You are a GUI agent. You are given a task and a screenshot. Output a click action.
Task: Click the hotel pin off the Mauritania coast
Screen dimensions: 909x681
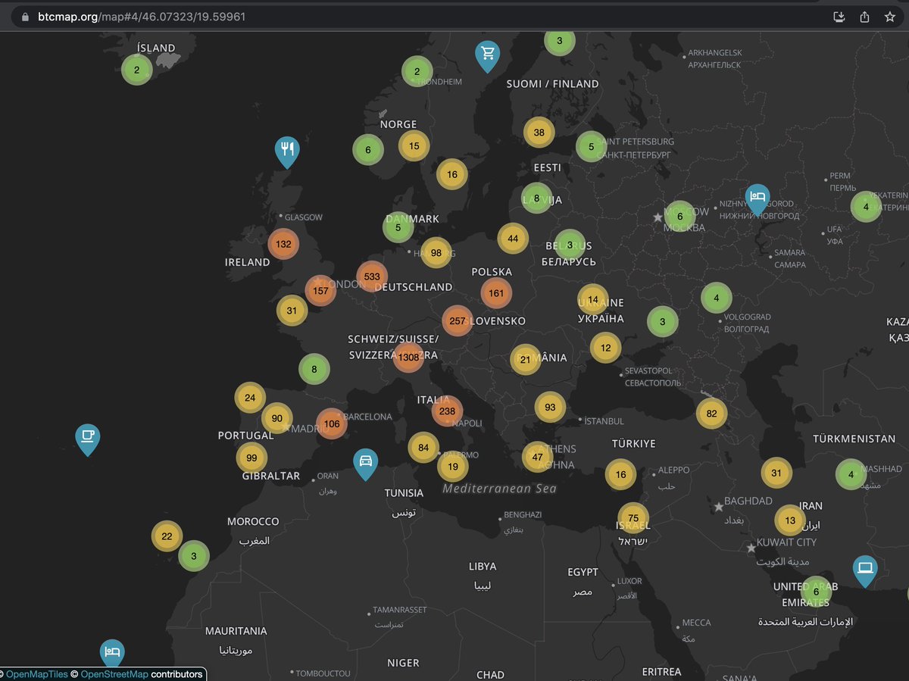pos(112,650)
